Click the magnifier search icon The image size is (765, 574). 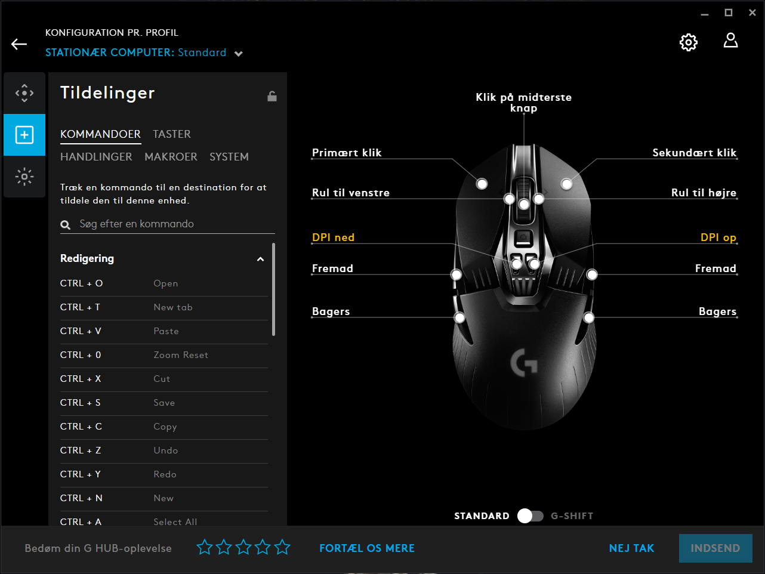click(x=66, y=225)
